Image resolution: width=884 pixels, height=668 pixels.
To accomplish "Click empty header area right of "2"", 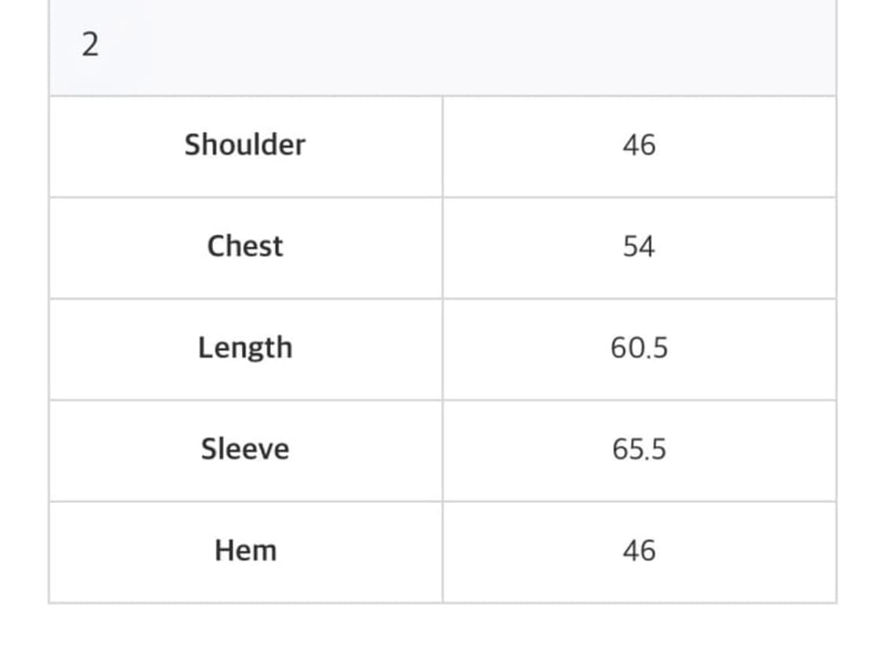I will pos(471,46).
